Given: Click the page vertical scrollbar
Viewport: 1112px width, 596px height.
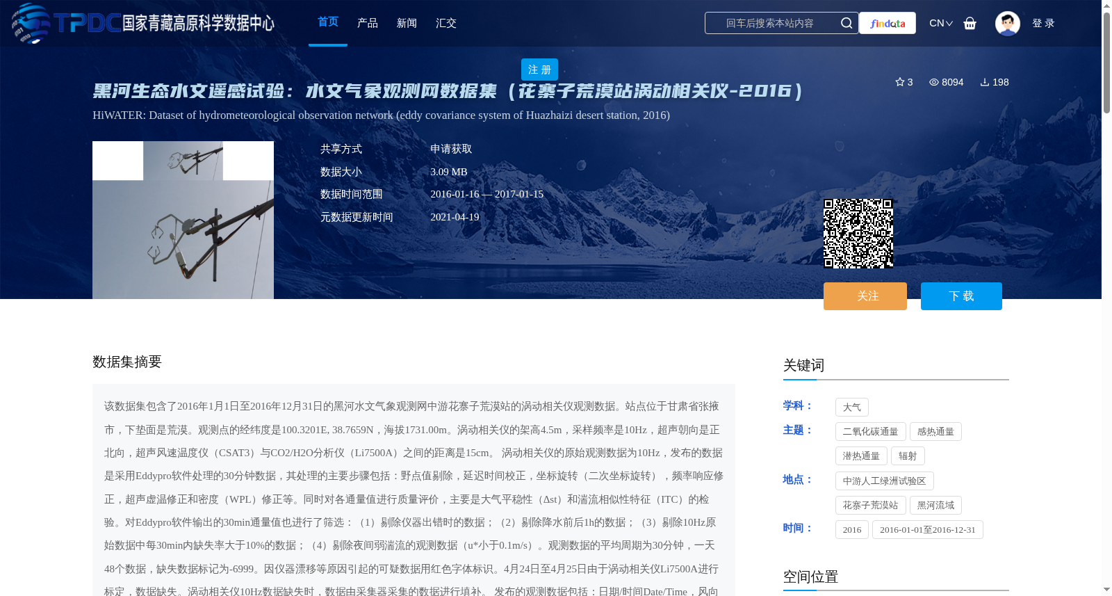Looking at the screenshot, I should click(x=1106, y=63).
